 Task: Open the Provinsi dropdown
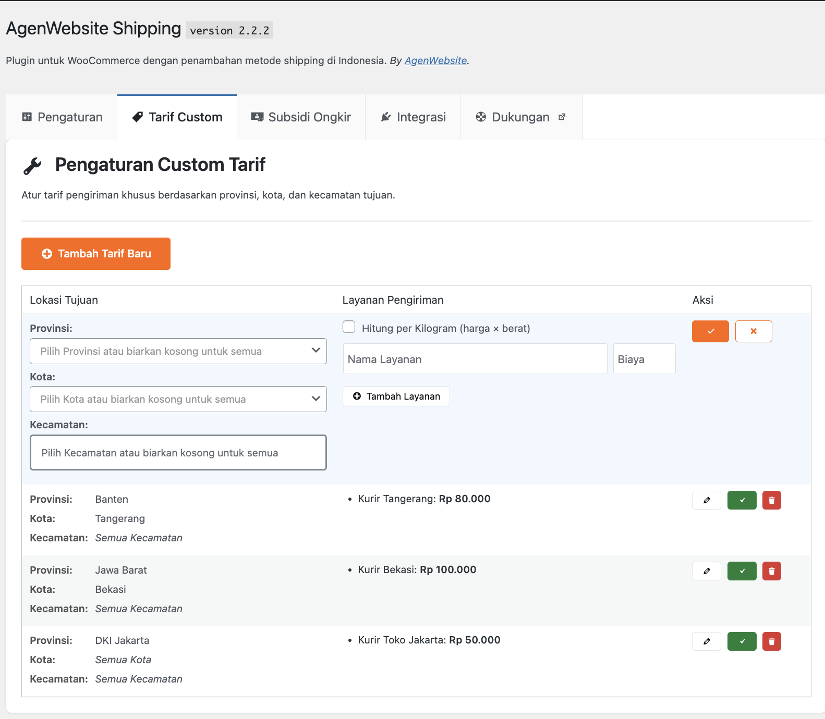(178, 351)
